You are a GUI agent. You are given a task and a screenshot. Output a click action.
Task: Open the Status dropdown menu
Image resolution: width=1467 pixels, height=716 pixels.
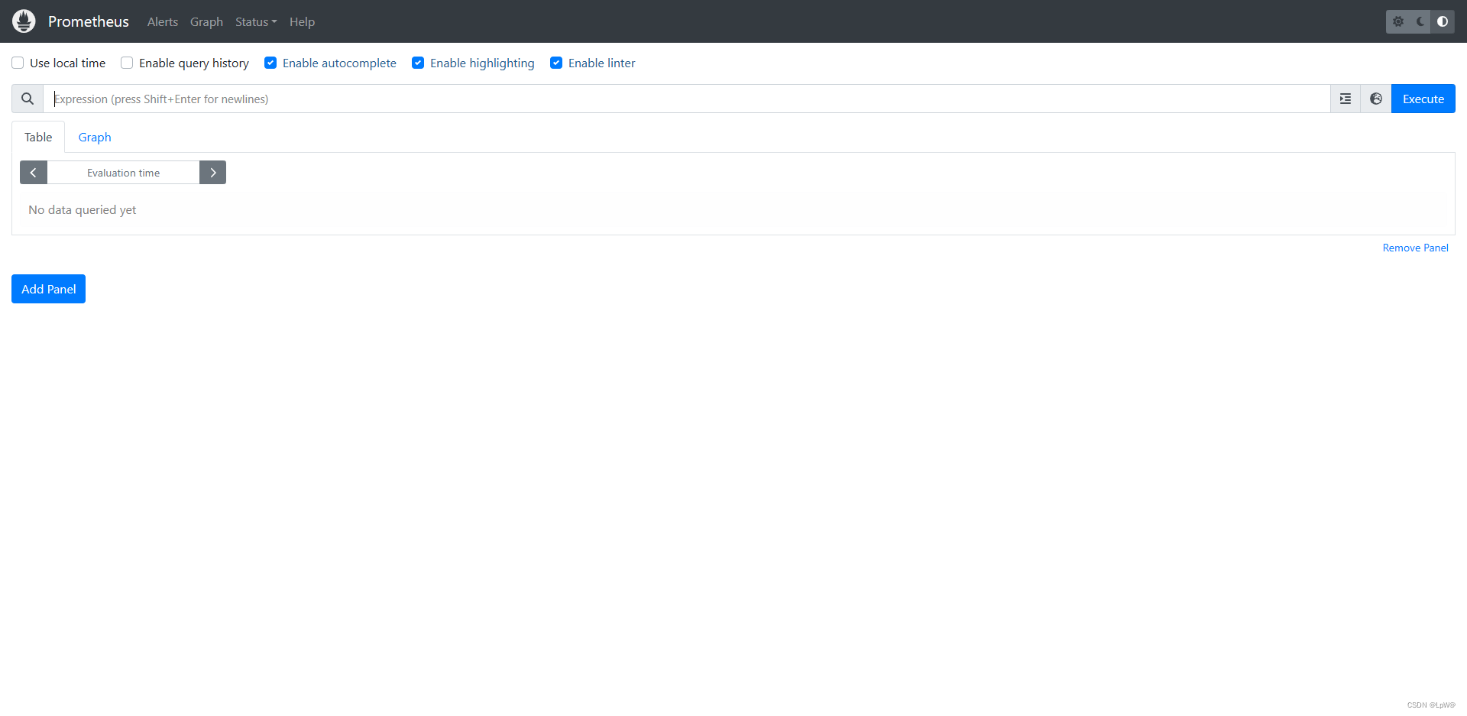click(255, 21)
